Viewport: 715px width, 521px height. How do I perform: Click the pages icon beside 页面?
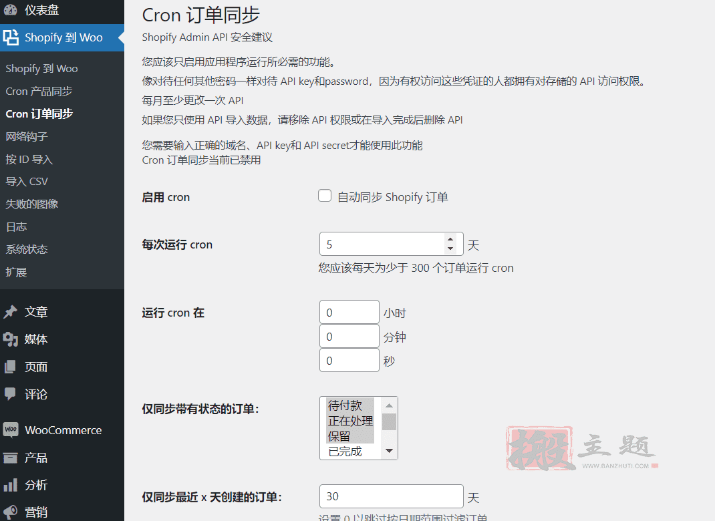(10, 367)
